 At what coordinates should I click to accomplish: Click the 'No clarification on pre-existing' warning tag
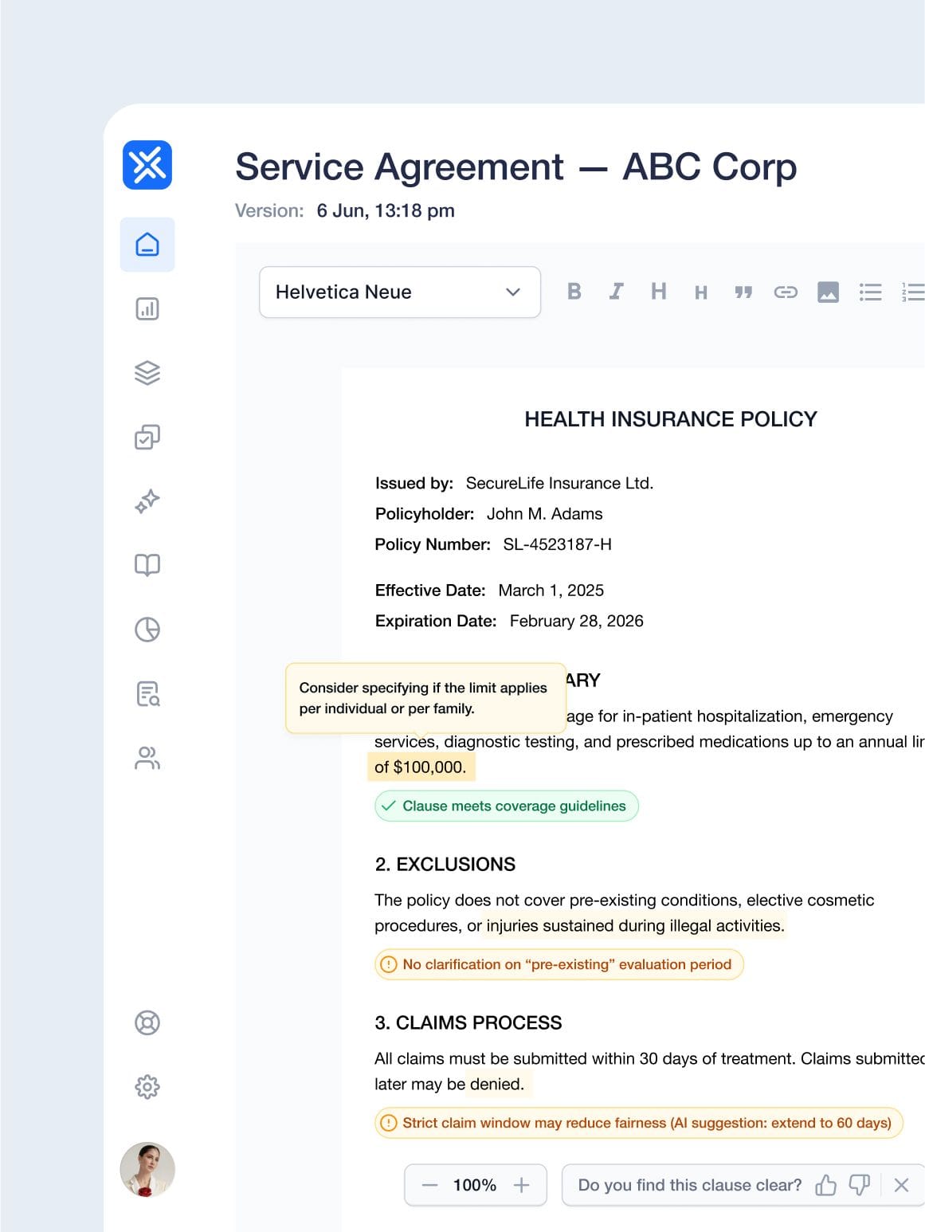click(x=559, y=964)
